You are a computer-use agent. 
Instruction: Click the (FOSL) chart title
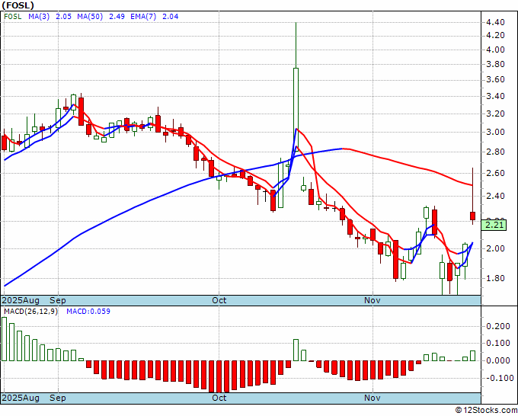click(x=18, y=5)
